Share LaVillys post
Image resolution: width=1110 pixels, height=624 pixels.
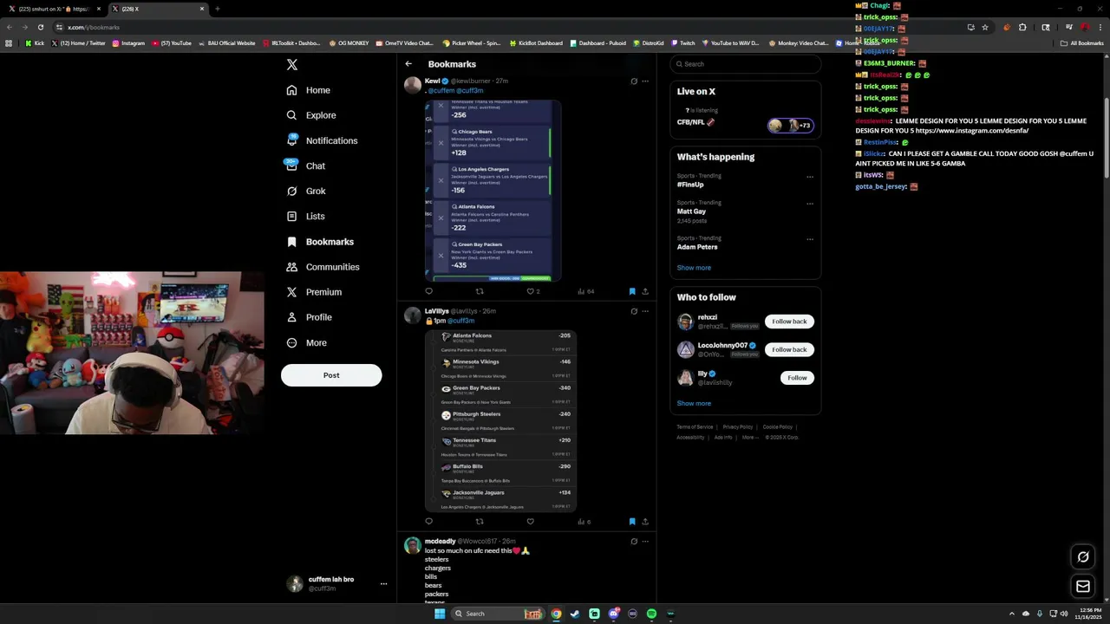(x=645, y=522)
